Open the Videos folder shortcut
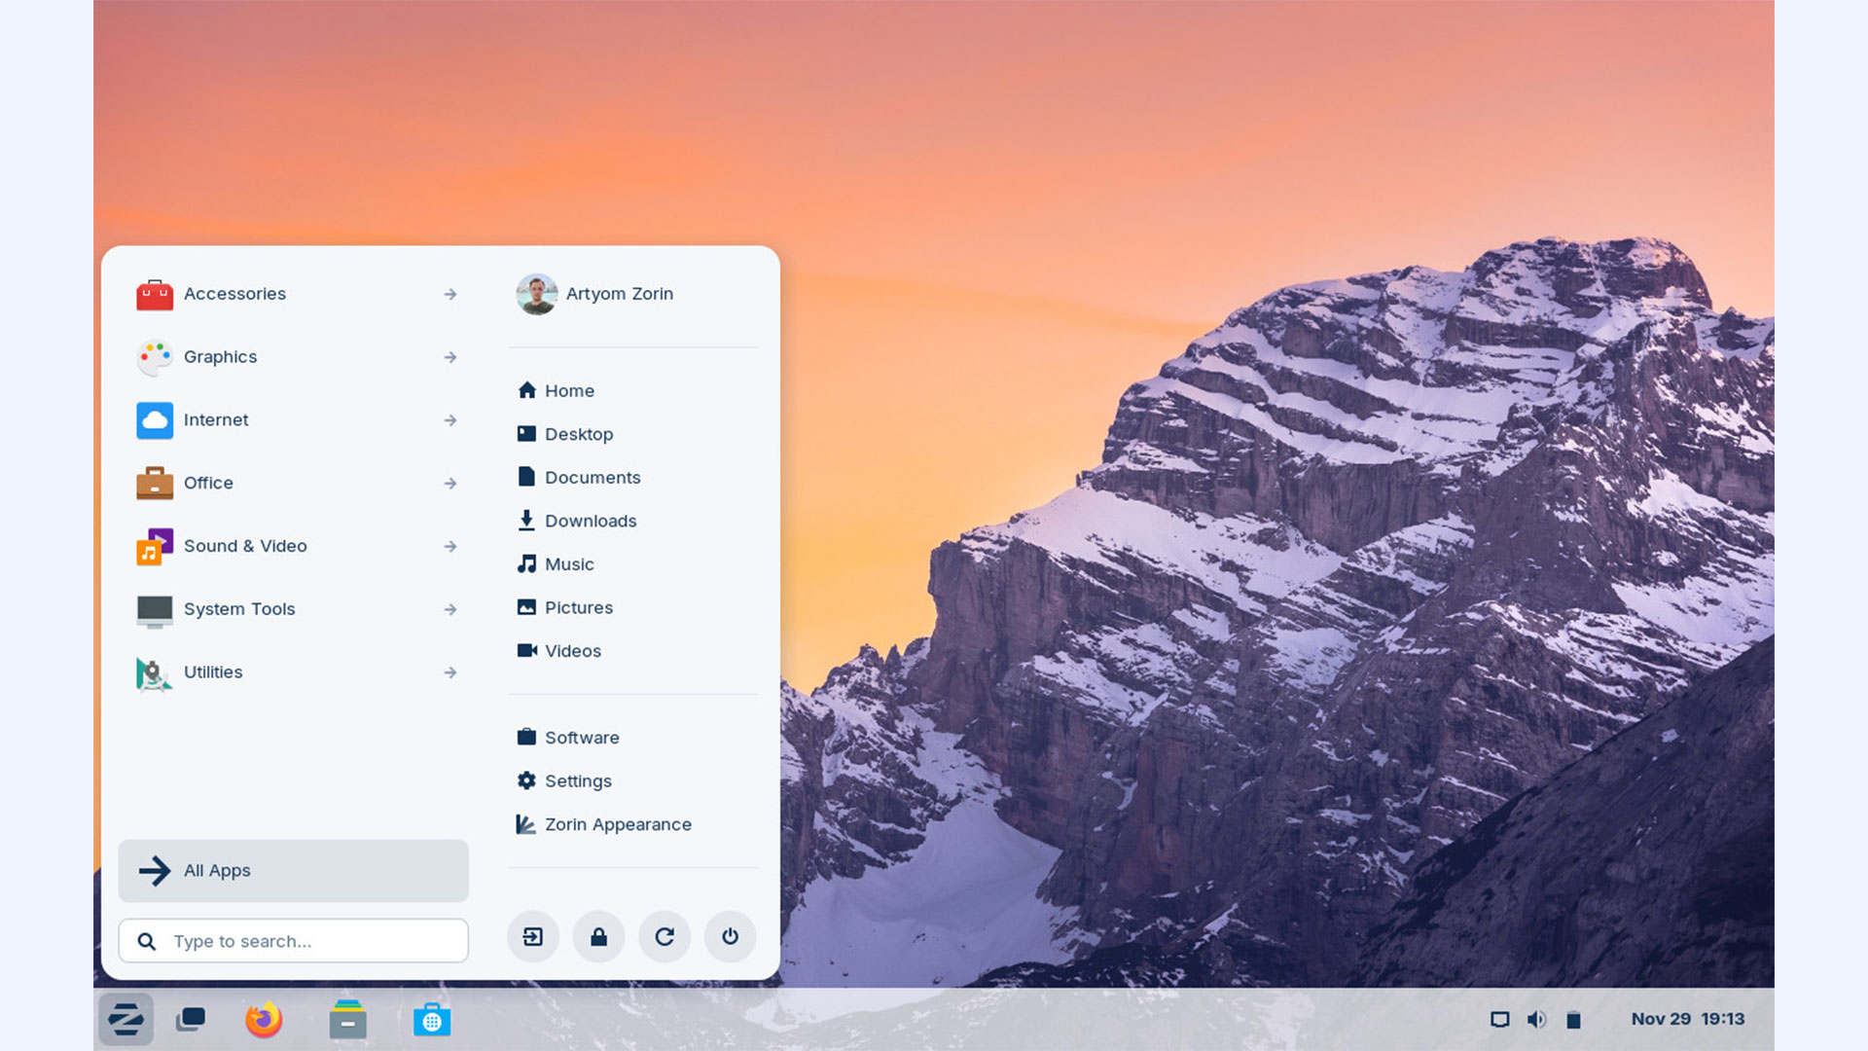The image size is (1868, 1051). click(632, 651)
